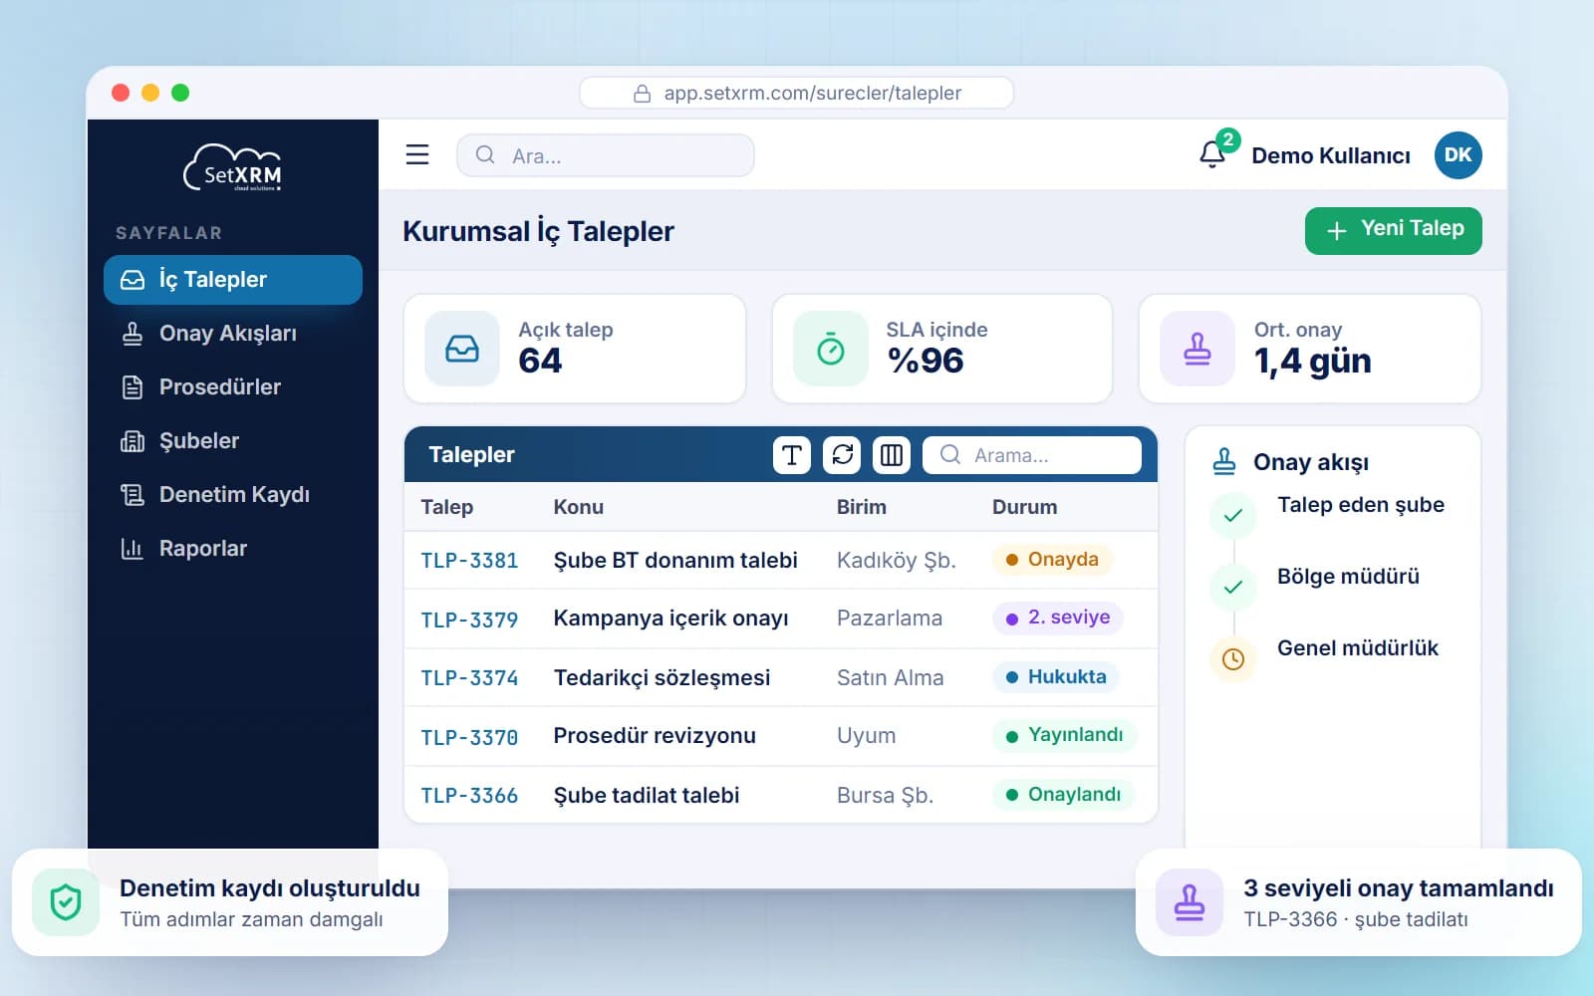The width and height of the screenshot is (1594, 996).
Task: Click the Yeni Talep button
Action: tap(1393, 230)
